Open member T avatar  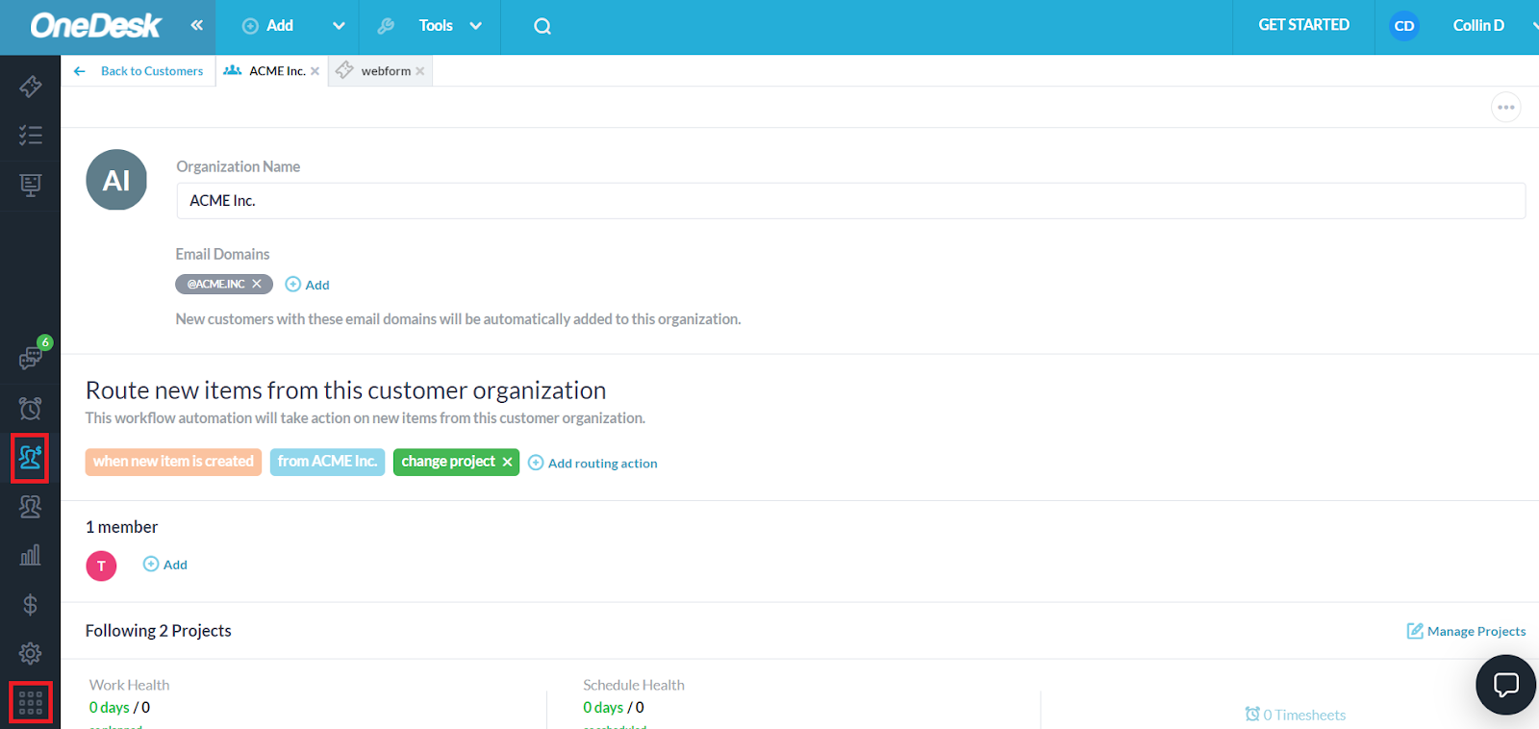click(x=101, y=566)
